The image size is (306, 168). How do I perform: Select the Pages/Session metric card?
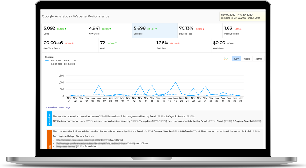(x=244, y=30)
